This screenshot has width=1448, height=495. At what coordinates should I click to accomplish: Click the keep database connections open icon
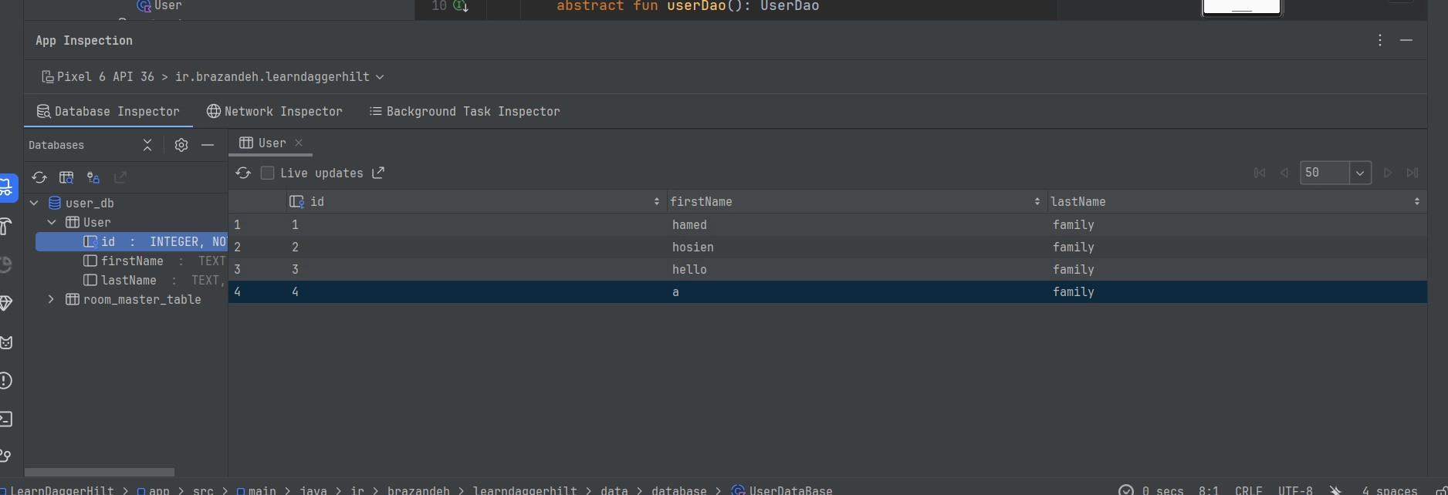point(93,177)
